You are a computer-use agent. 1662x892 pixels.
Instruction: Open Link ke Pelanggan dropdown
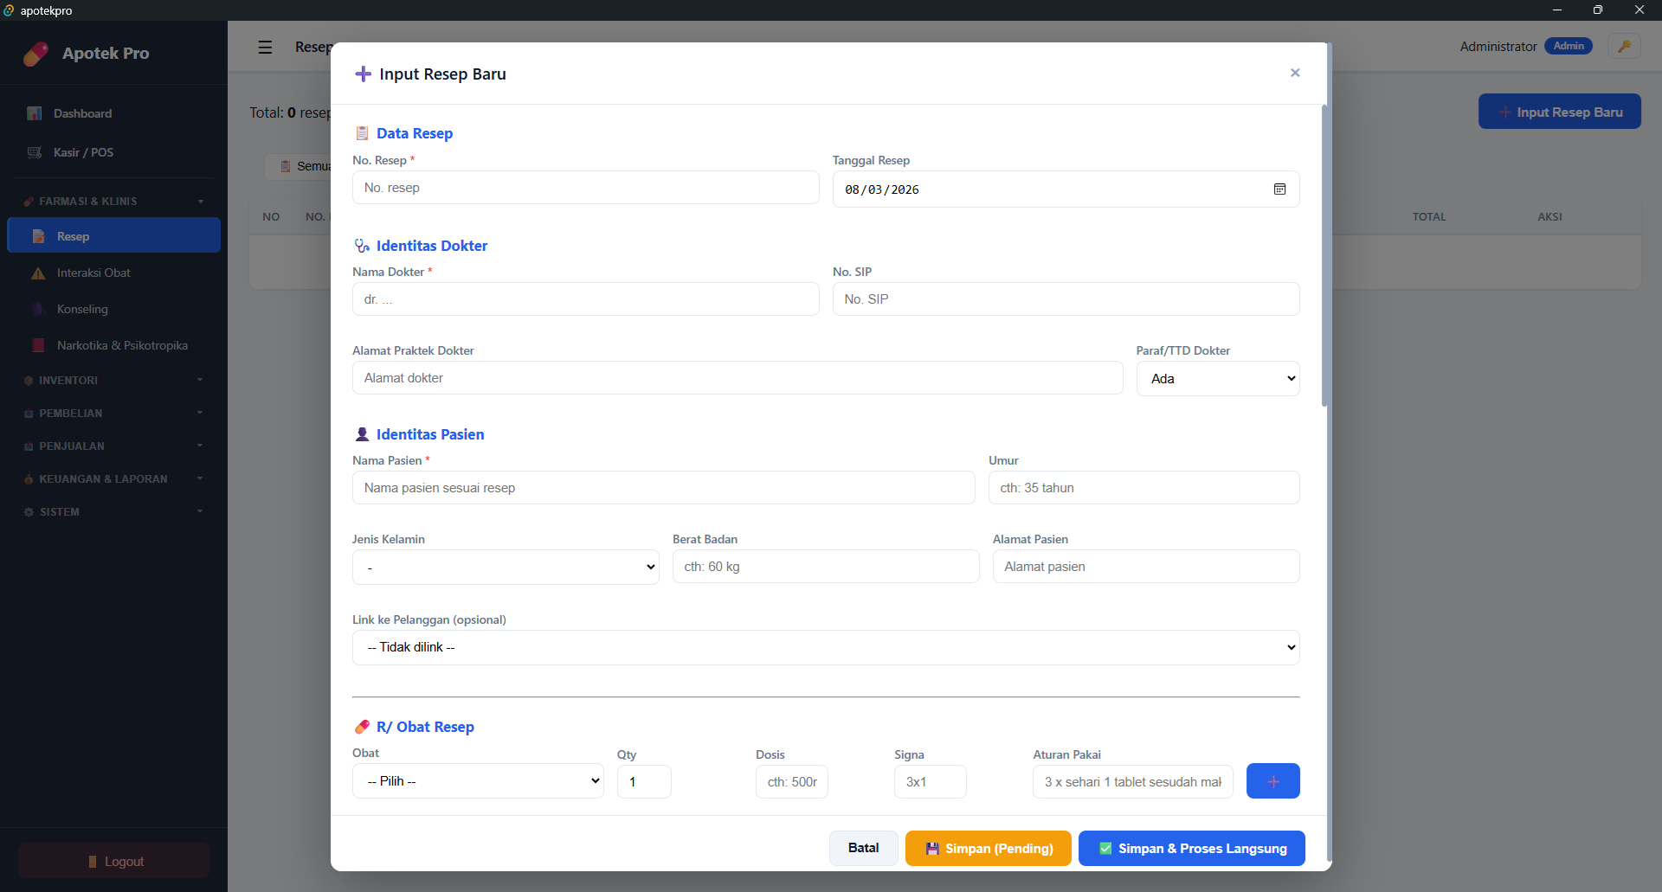point(825,647)
